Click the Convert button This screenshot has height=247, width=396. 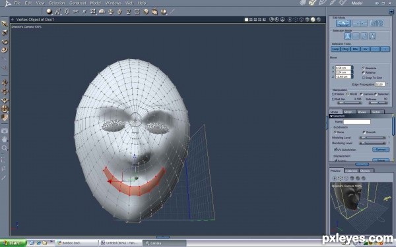point(381,150)
